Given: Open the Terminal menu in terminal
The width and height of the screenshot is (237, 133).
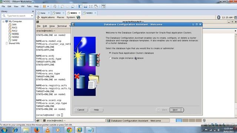Looking at the screenshot, I should tap(62, 26).
